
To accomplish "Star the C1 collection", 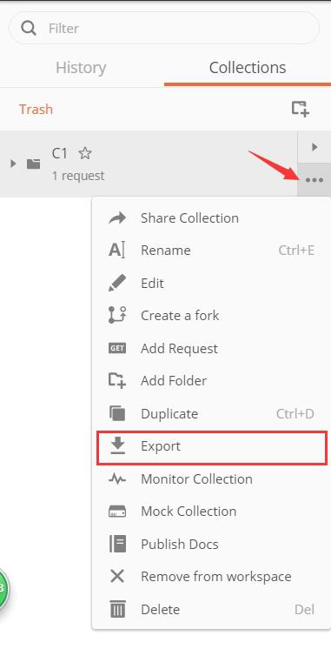I will point(85,153).
